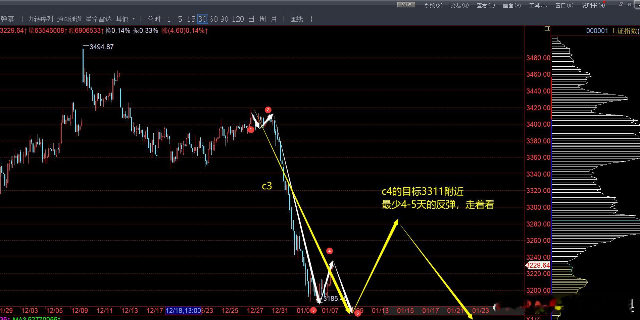Click the 额6906533 turnover amount readout

coord(86,30)
